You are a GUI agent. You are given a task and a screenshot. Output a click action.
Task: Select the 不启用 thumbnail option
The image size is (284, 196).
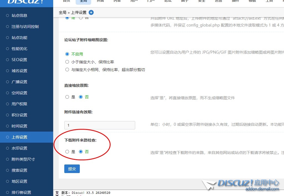(x=67, y=54)
